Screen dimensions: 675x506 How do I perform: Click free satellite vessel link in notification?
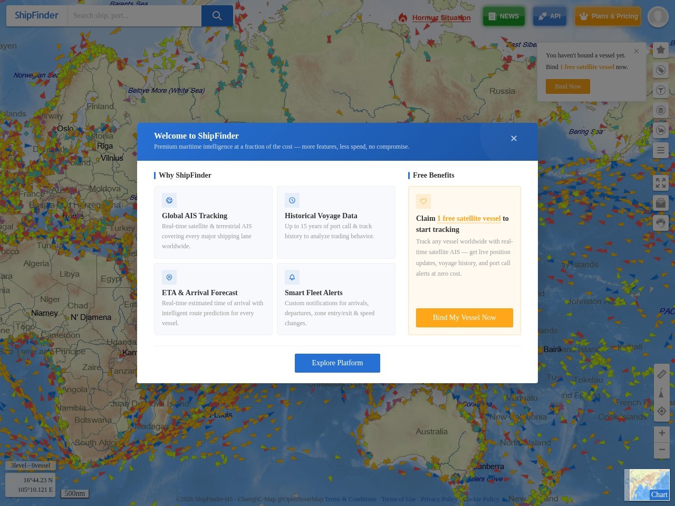click(587, 67)
